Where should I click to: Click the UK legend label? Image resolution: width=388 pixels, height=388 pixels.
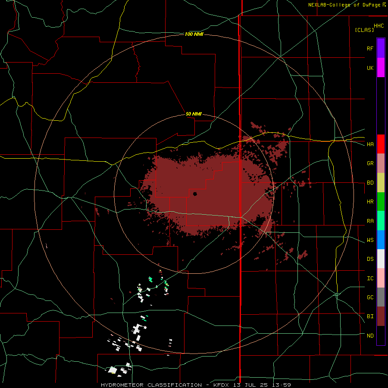370,68
